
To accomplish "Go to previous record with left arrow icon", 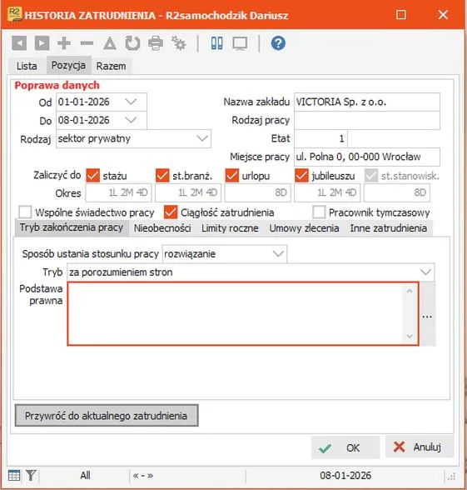I will click(x=19, y=43).
